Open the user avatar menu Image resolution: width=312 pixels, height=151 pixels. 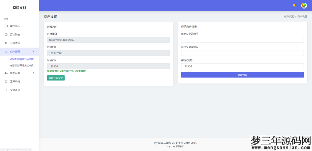coord(304,5)
